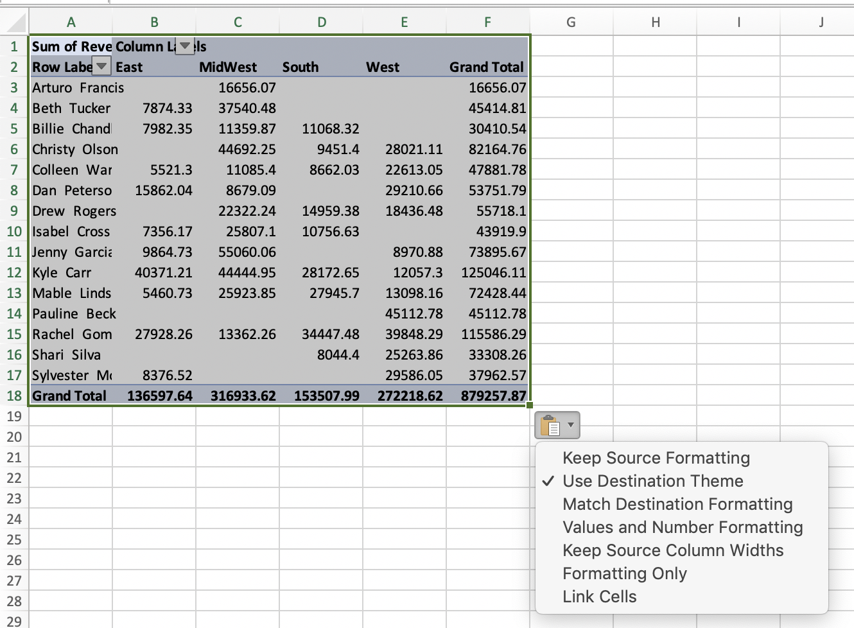Open the Row Labels filter dropdown
854x628 pixels.
(101, 66)
